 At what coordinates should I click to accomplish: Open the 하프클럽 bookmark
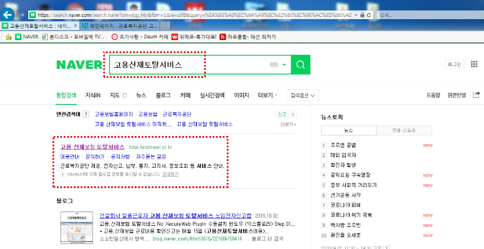pos(248,37)
